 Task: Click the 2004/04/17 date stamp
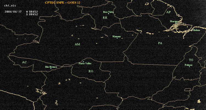pyautogui.click(x=13, y=11)
